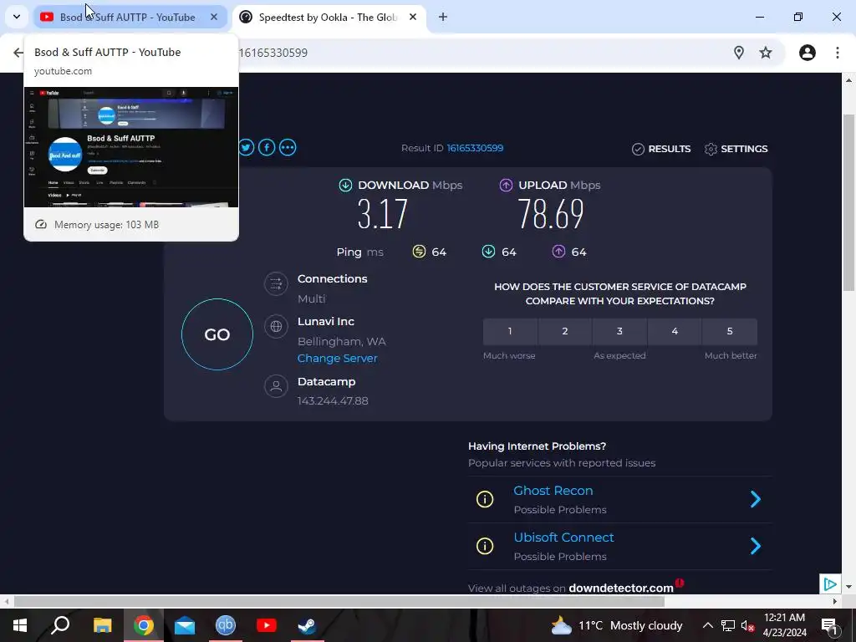The image size is (856, 642).
Task: Click the vertical page scrollbar
Action: pos(848,202)
